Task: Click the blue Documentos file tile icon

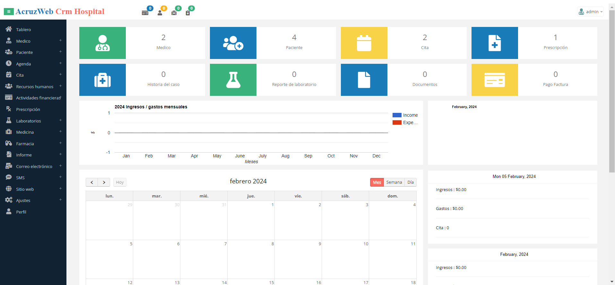Action: tap(364, 80)
